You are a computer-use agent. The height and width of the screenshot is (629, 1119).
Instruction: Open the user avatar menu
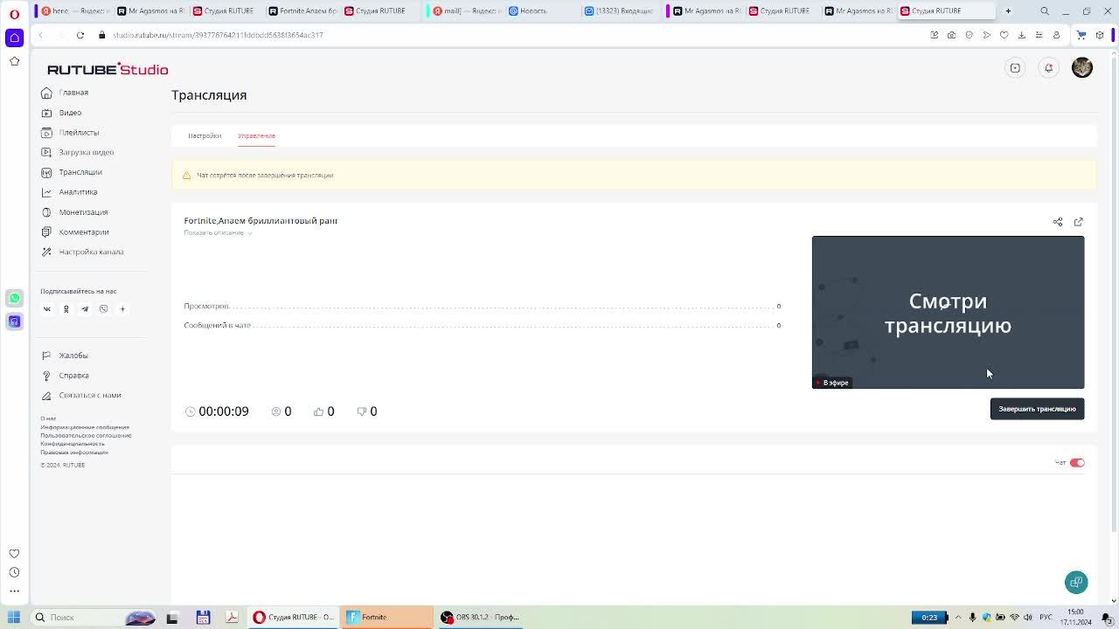(x=1082, y=68)
